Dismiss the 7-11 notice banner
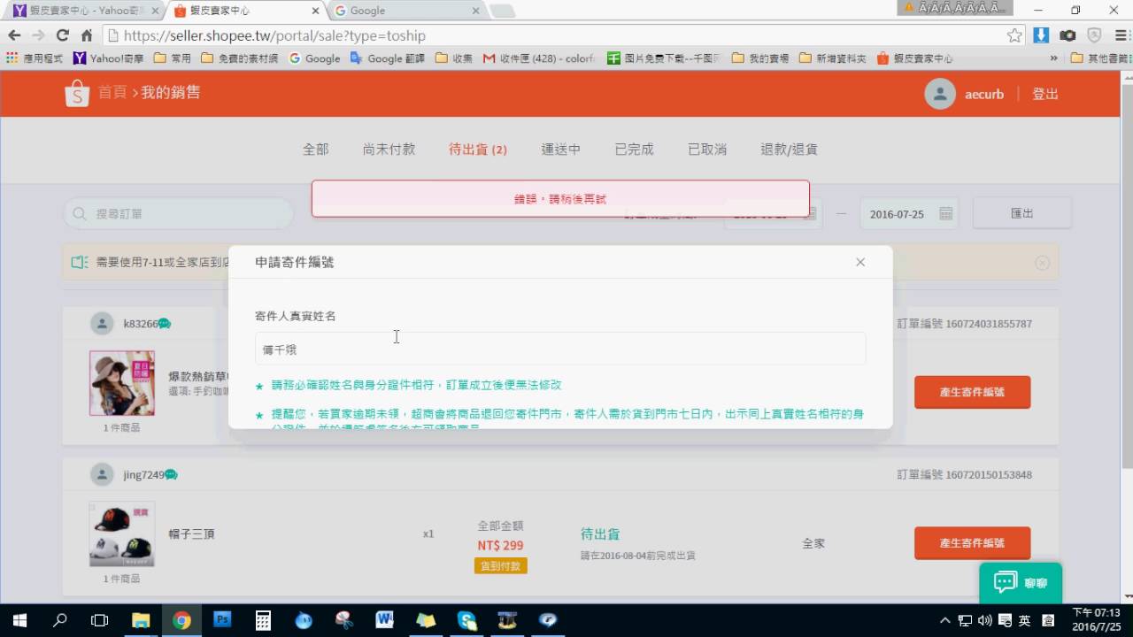 coord(1043,263)
